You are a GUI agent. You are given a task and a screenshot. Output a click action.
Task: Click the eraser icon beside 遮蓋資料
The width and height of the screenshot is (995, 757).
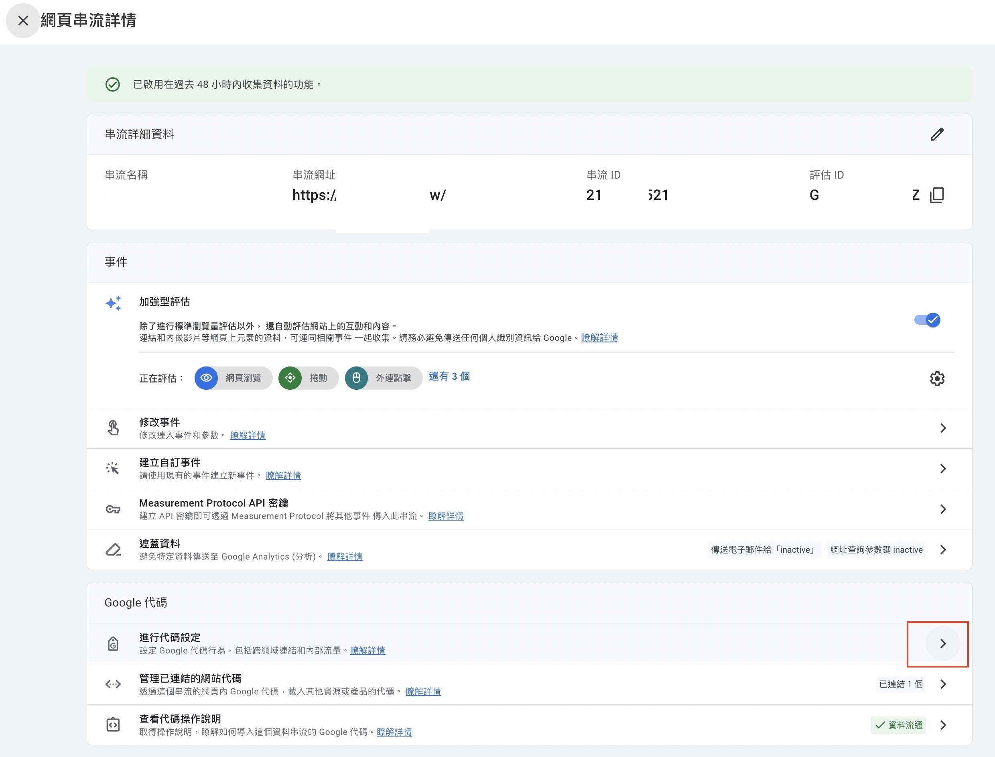coord(113,550)
